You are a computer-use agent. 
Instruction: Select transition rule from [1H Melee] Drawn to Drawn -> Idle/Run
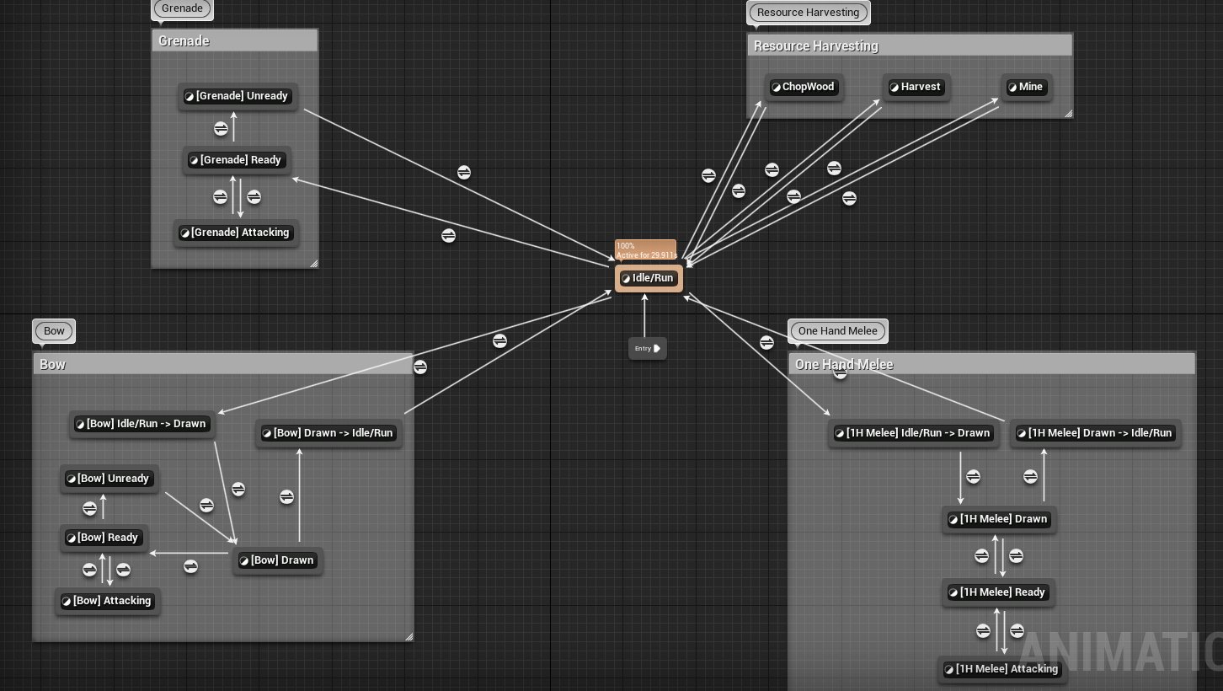[x=1030, y=477]
